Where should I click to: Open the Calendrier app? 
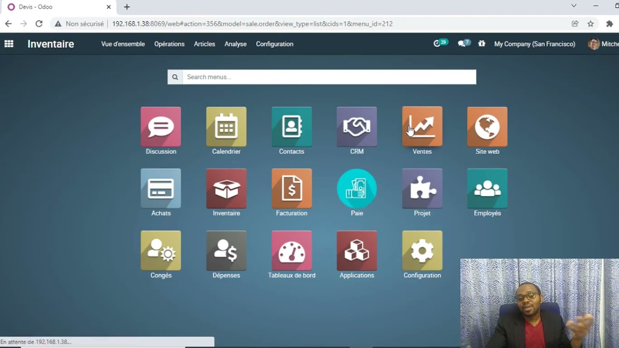coord(226,127)
